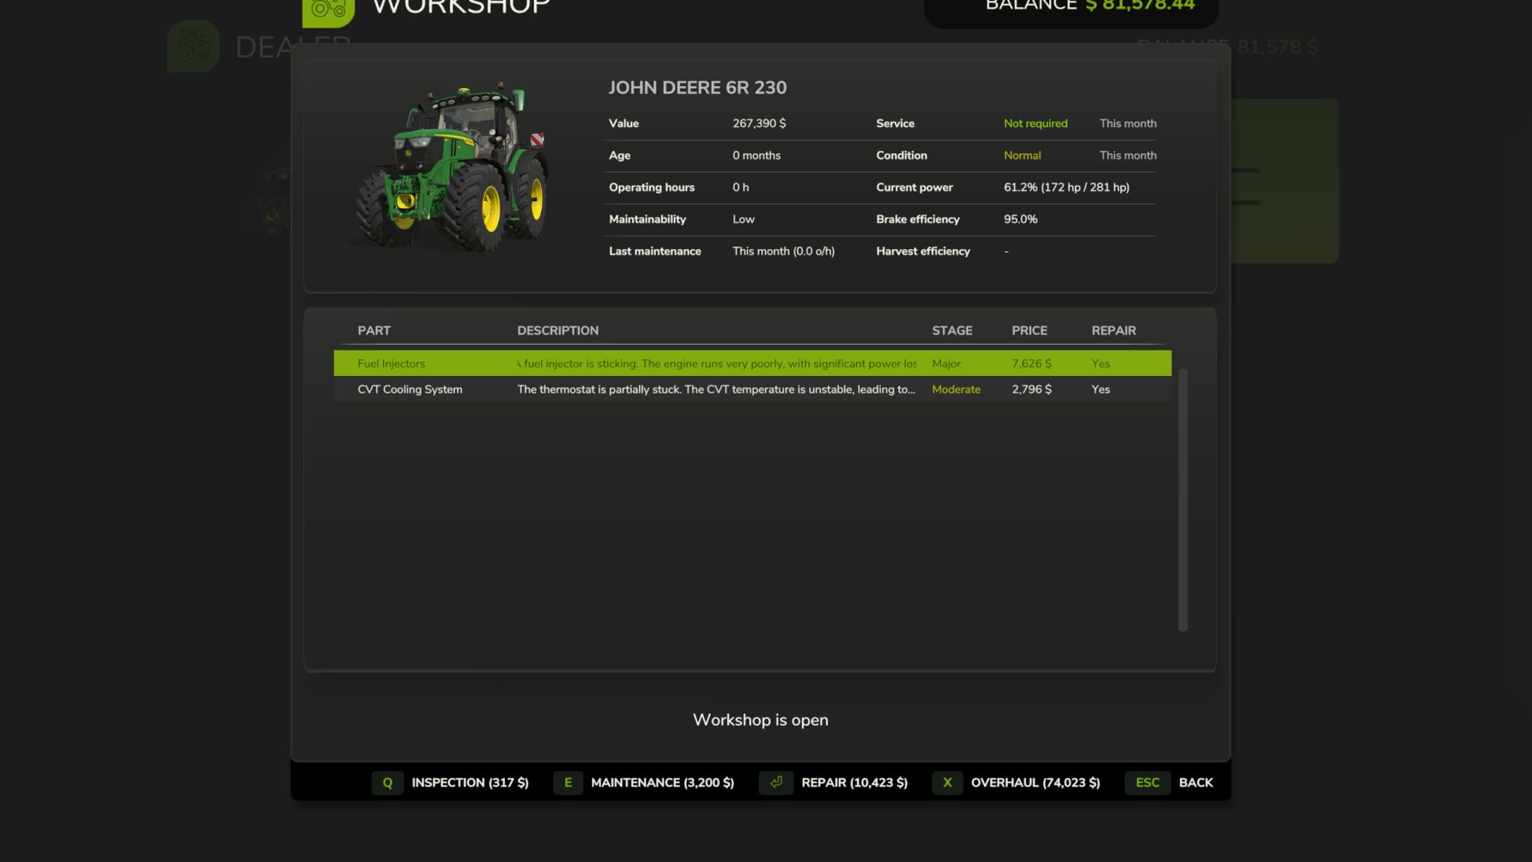
Task: Start Overhaul for 74,023 $
Action: click(1035, 783)
